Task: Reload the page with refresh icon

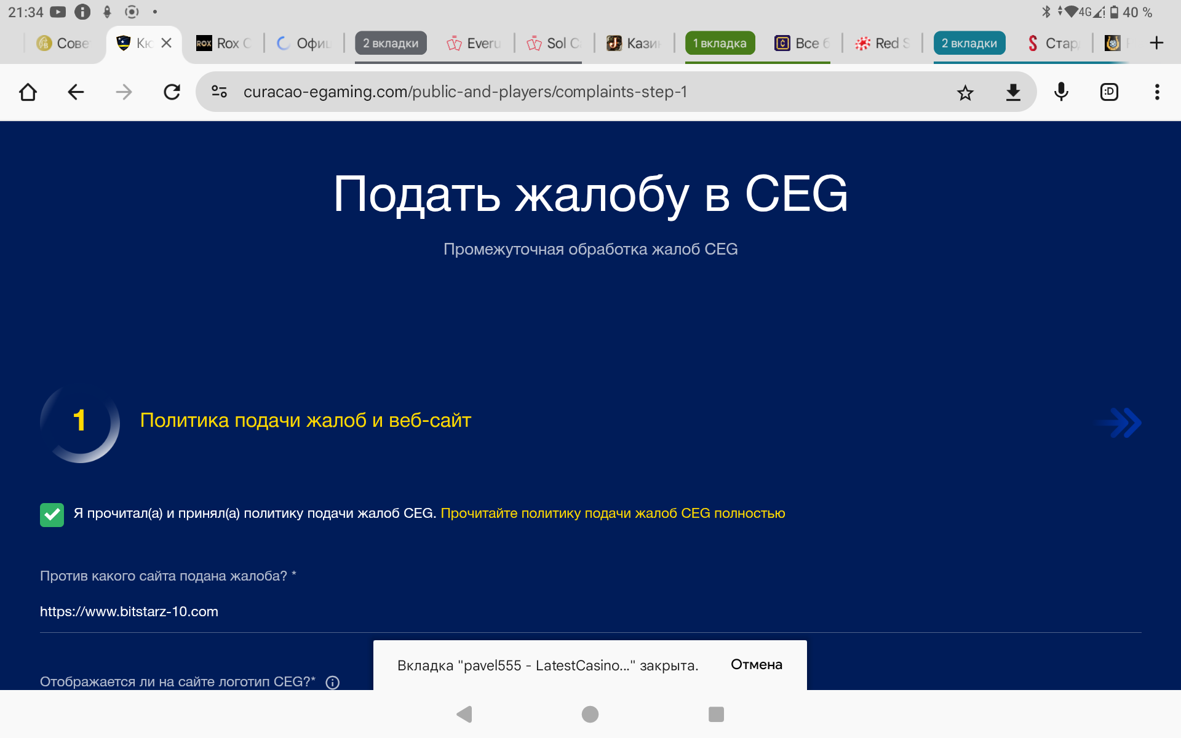Action: tap(172, 92)
